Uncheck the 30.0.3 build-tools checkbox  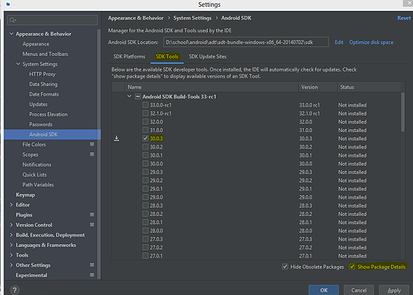(145, 138)
